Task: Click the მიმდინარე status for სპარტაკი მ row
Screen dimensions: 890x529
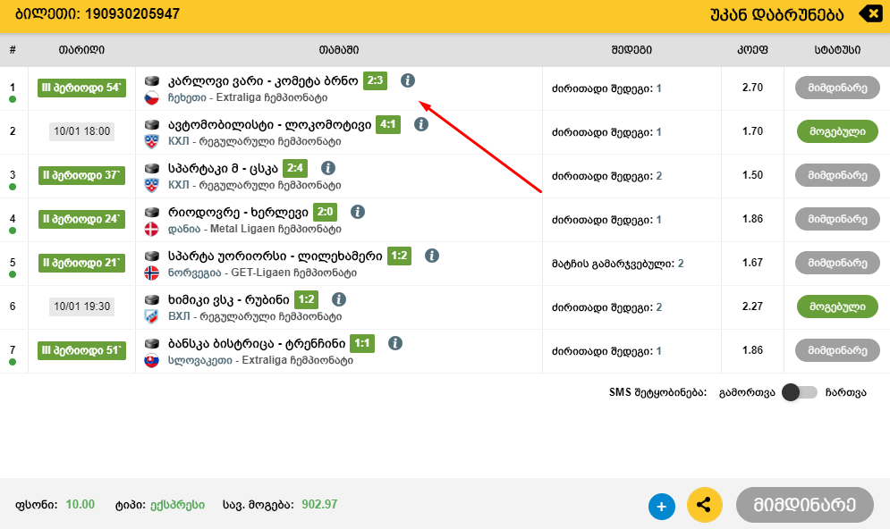Action: [x=837, y=175]
